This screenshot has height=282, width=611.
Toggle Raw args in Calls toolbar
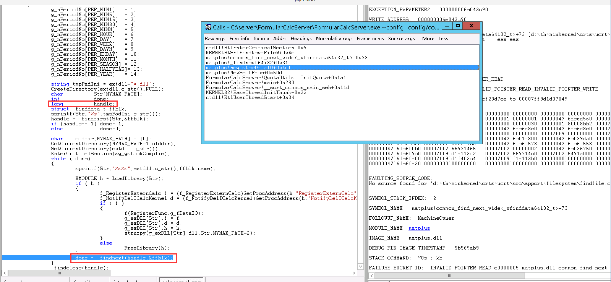coord(215,39)
